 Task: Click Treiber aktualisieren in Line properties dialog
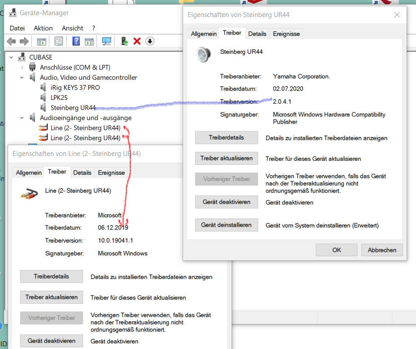[x=52, y=297]
